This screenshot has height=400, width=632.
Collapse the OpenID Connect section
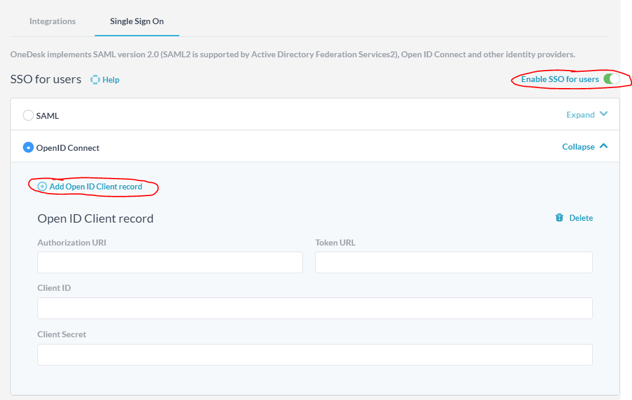coord(579,146)
